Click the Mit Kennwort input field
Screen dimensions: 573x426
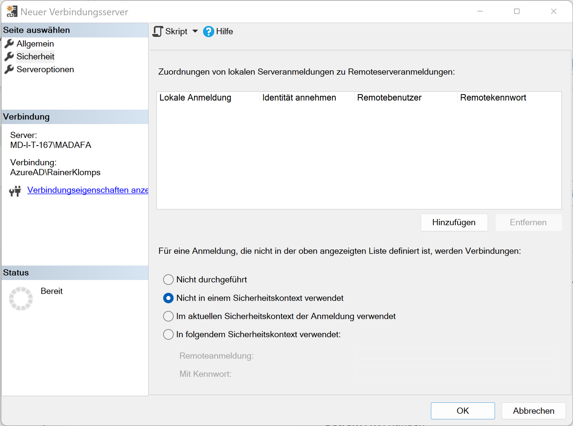click(x=456, y=373)
